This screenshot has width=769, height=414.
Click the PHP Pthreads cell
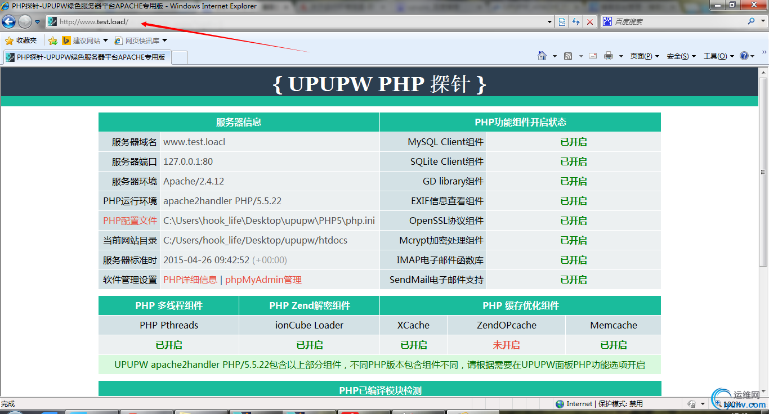pyautogui.click(x=169, y=325)
